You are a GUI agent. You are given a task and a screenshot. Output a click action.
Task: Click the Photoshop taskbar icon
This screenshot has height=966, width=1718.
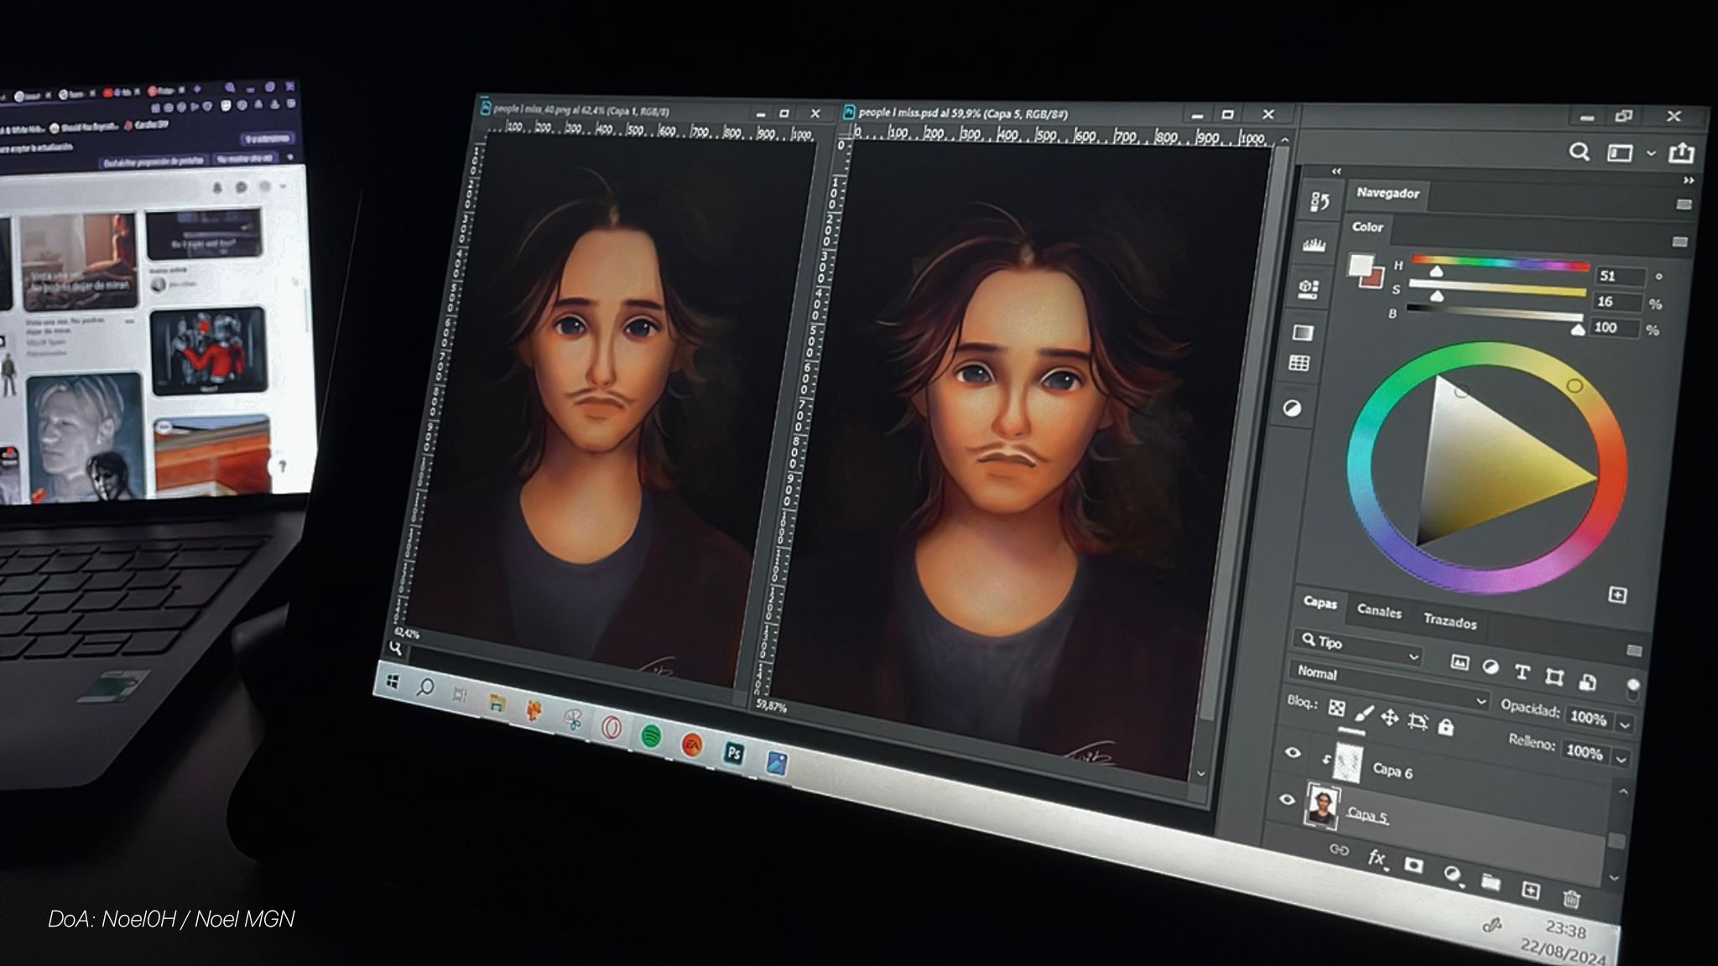(734, 753)
